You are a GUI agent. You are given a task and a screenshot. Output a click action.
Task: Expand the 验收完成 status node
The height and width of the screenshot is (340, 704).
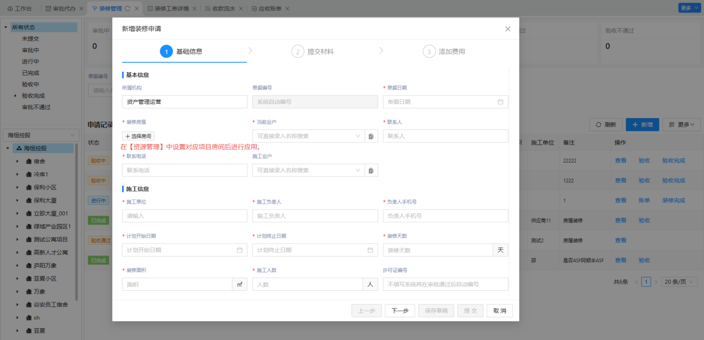pos(15,96)
